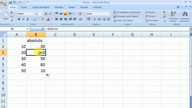Open the auto fill options button
This screenshot has width=192, height=108.
pyautogui.click(x=48, y=76)
